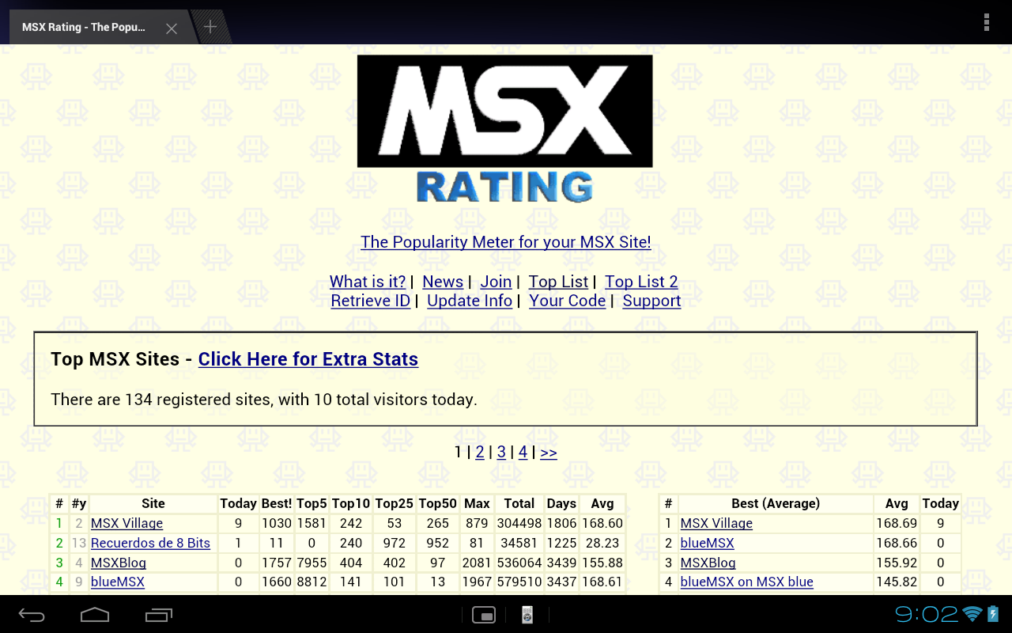Screen dimensions: 1012x633
Task: Tap the battery status icon
Action: [x=994, y=614]
